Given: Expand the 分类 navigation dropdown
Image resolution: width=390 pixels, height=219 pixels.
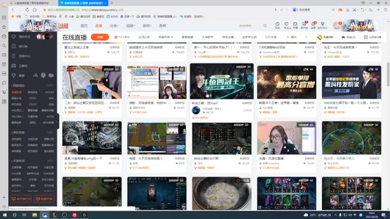Looking at the screenshot, I should [114, 26].
